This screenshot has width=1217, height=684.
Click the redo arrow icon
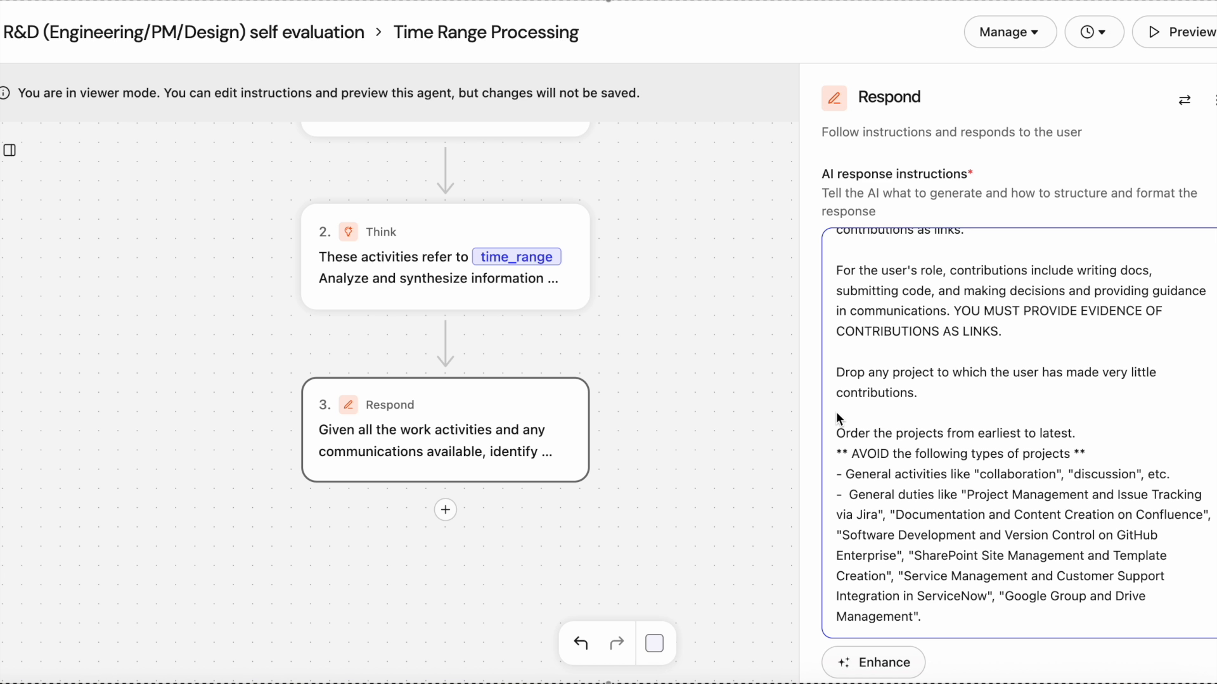(x=617, y=643)
